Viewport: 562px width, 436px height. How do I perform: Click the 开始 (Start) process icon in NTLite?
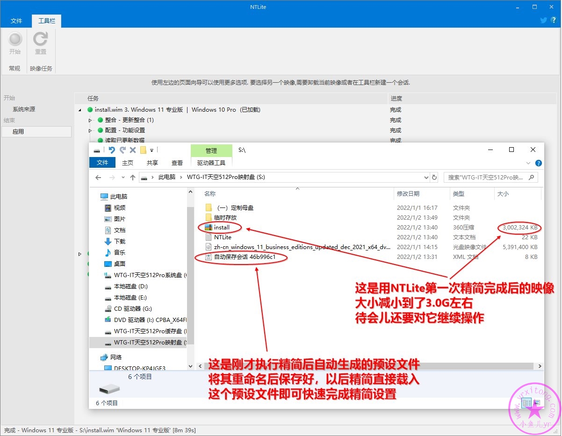tap(15, 39)
